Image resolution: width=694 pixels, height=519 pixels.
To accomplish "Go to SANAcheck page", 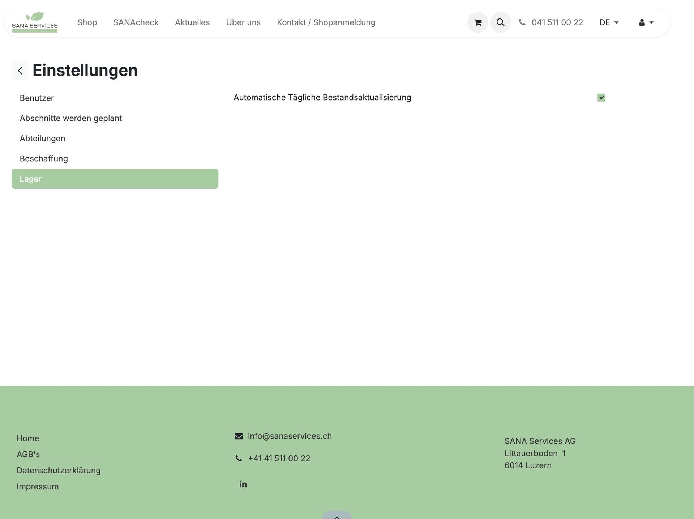I will pos(136,22).
